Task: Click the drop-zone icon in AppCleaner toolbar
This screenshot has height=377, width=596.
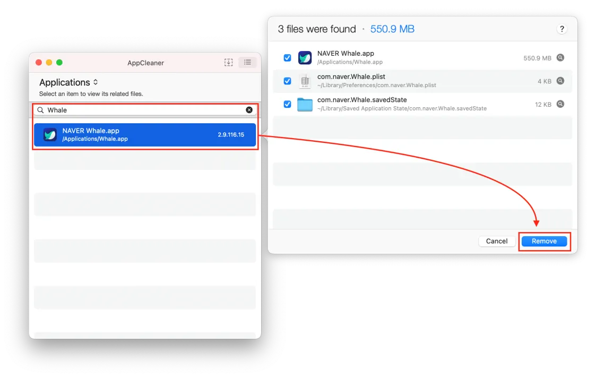Action: click(228, 62)
